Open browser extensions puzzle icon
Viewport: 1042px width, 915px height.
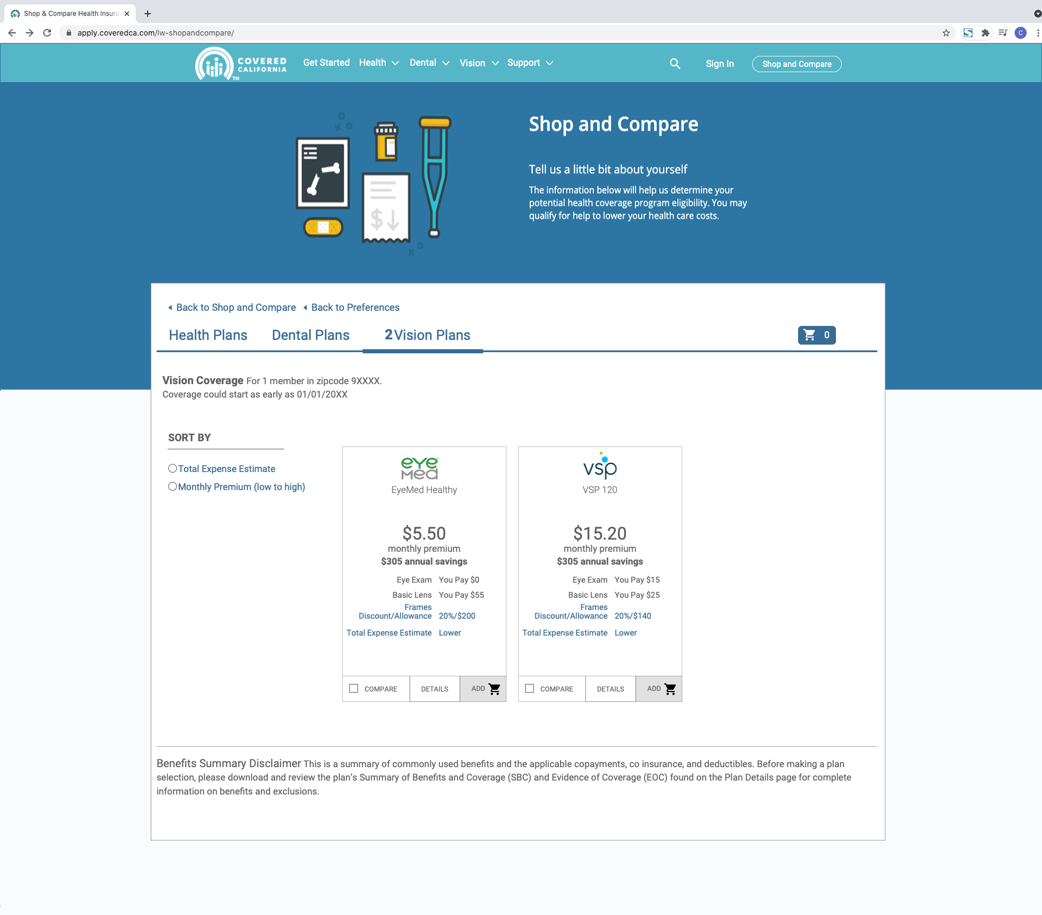point(986,33)
